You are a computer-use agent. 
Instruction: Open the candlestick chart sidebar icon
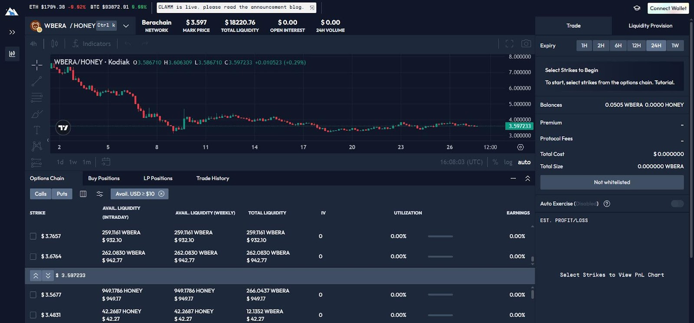tap(12, 54)
